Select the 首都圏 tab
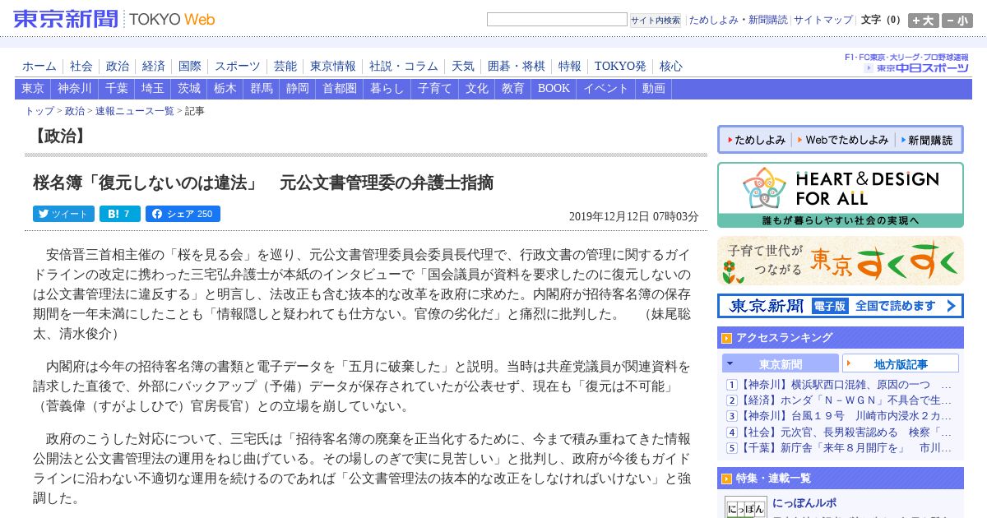Image resolution: width=987 pixels, height=518 pixels. pos(340,89)
